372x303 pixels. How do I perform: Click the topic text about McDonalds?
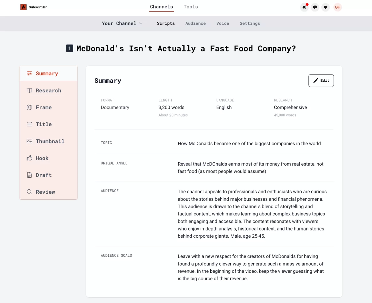tap(249, 143)
